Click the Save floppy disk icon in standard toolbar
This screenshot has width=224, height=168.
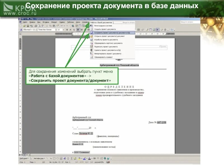point(28,26)
